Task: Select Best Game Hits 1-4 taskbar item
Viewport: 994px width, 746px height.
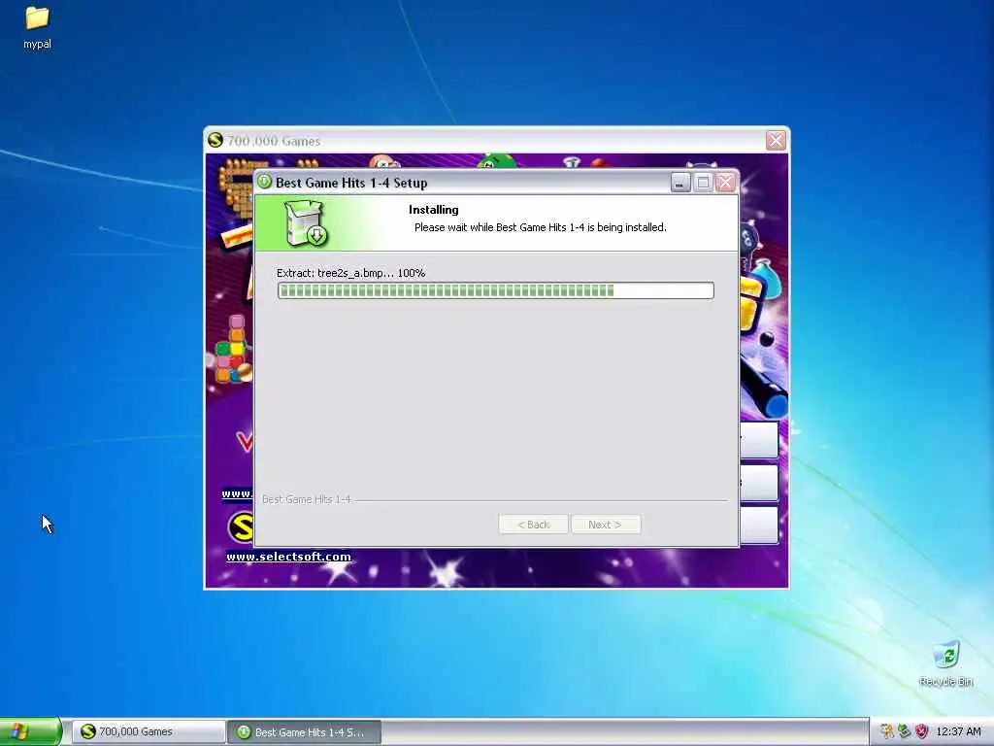Action: click(304, 731)
